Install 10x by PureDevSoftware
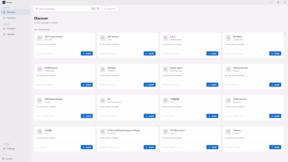Image resolution: width=288 pixels, height=162 pixels. [x=149, y=116]
